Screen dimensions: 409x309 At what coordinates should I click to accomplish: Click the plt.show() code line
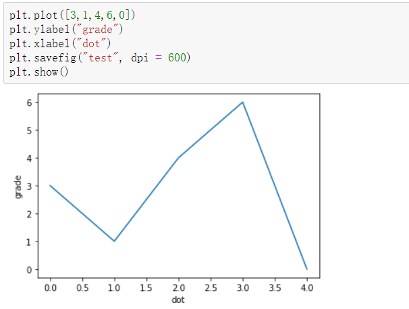39,72
